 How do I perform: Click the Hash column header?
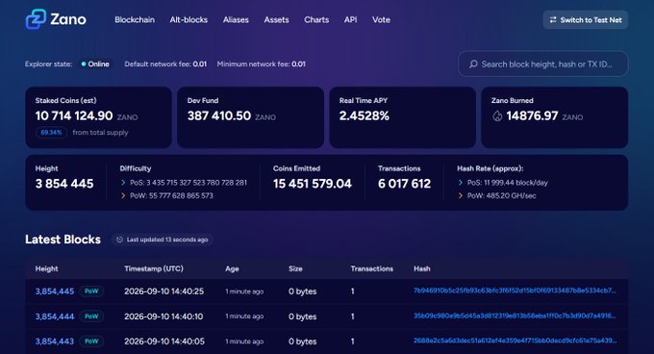(421, 269)
